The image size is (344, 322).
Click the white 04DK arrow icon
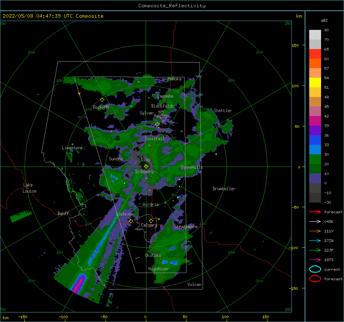(315, 221)
